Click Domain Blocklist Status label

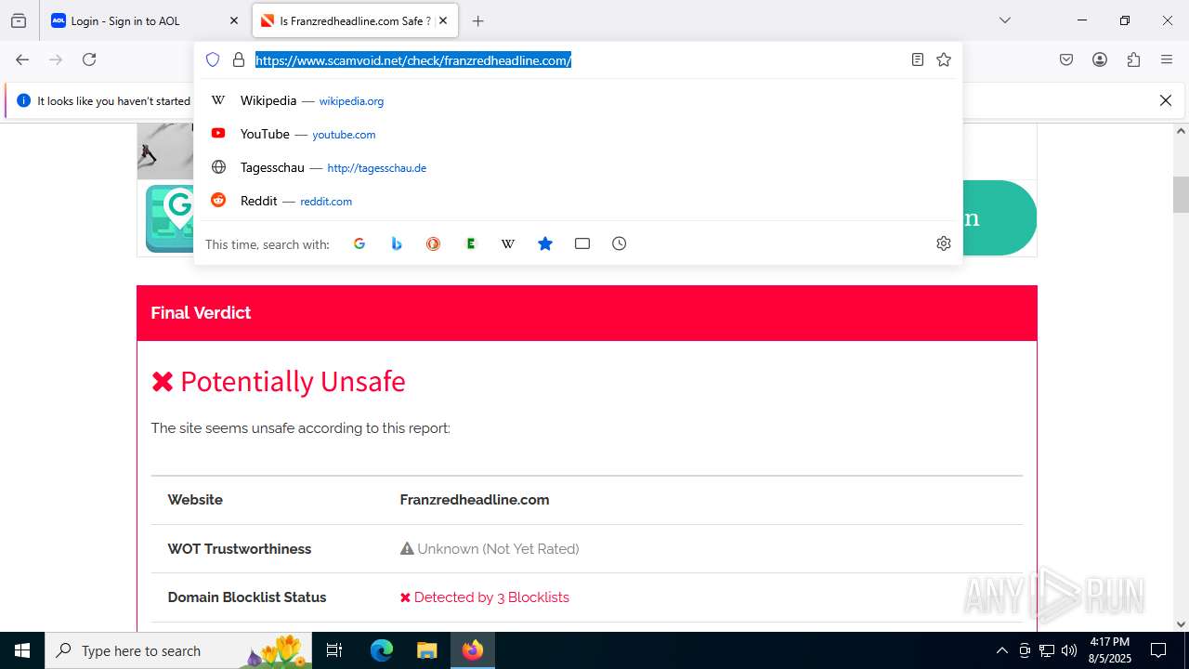[x=247, y=597]
